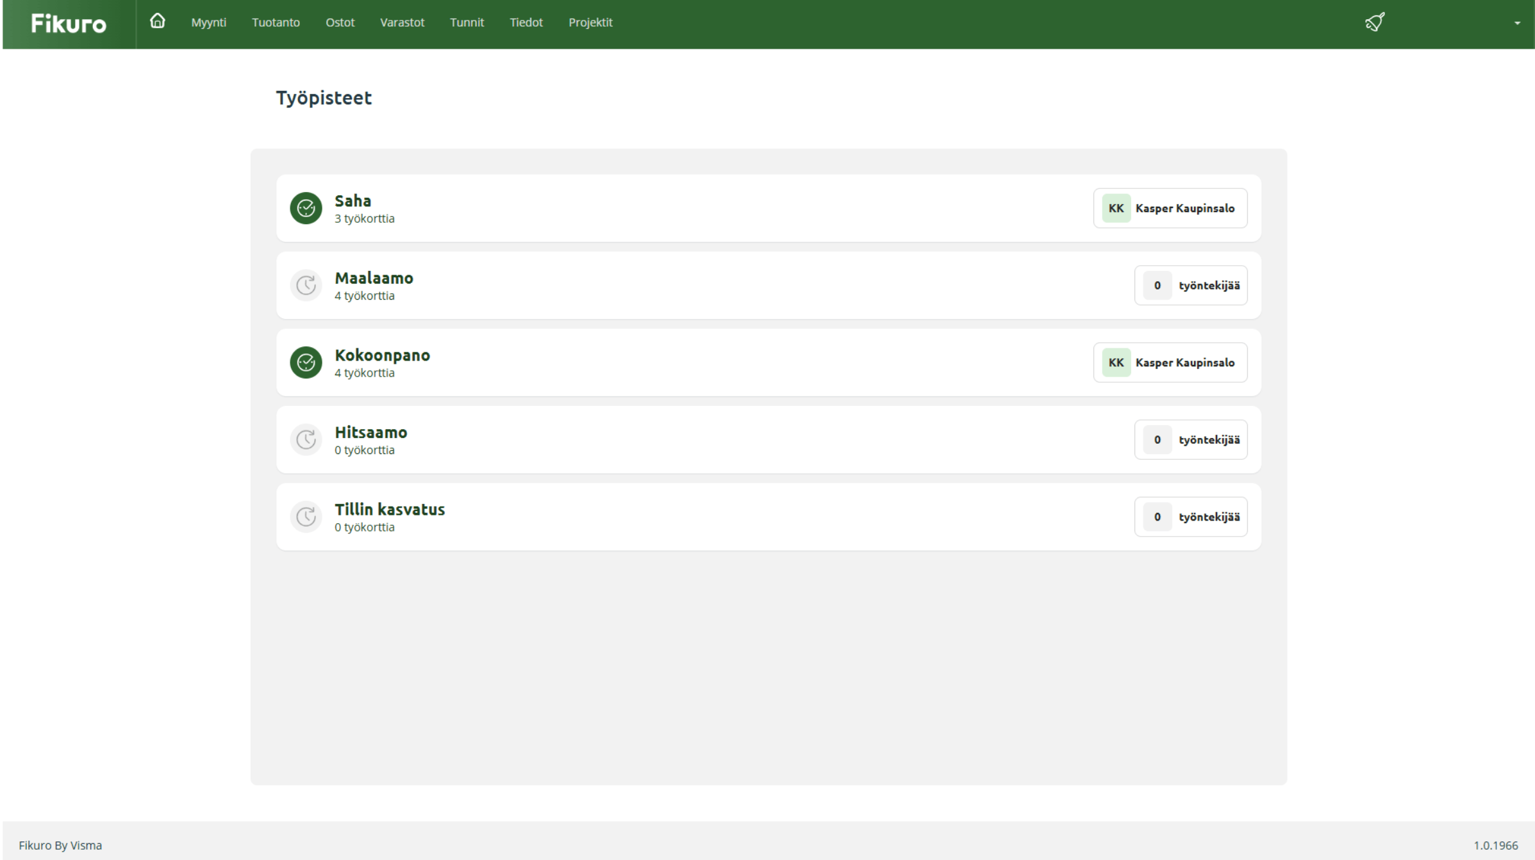The height and width of the screenshot is (860, 1535).
Task: Click the 0 työntekijää button for Hitsaamo
Action: point(1191,440)
